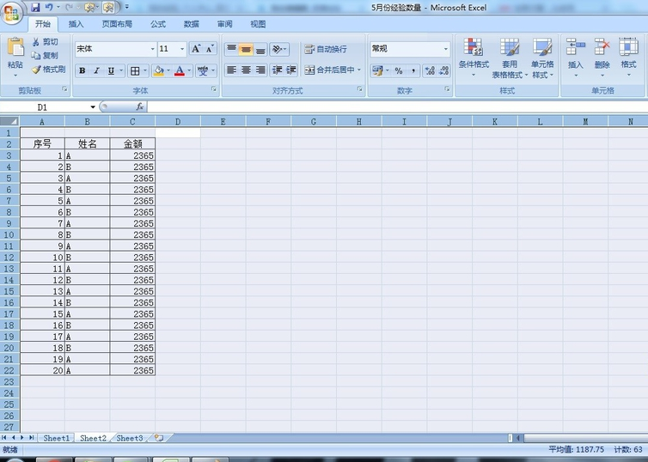The image size is (648, 462).
Task: Toggle italic formatting
Action: tap(96, 71)
